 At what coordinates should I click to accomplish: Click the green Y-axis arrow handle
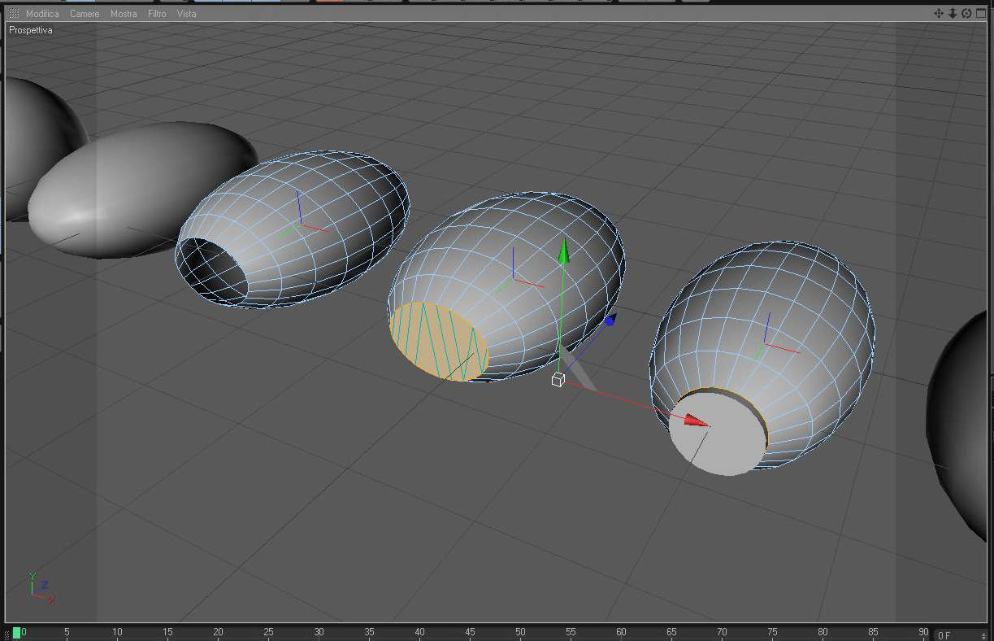pyautogui.click(x=563, y=251)
